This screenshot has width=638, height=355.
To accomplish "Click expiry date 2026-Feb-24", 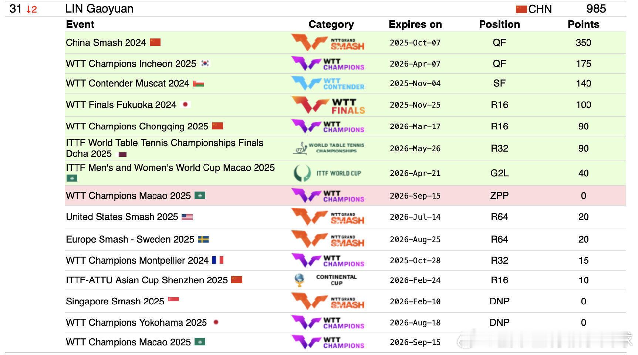I will 415,280.
